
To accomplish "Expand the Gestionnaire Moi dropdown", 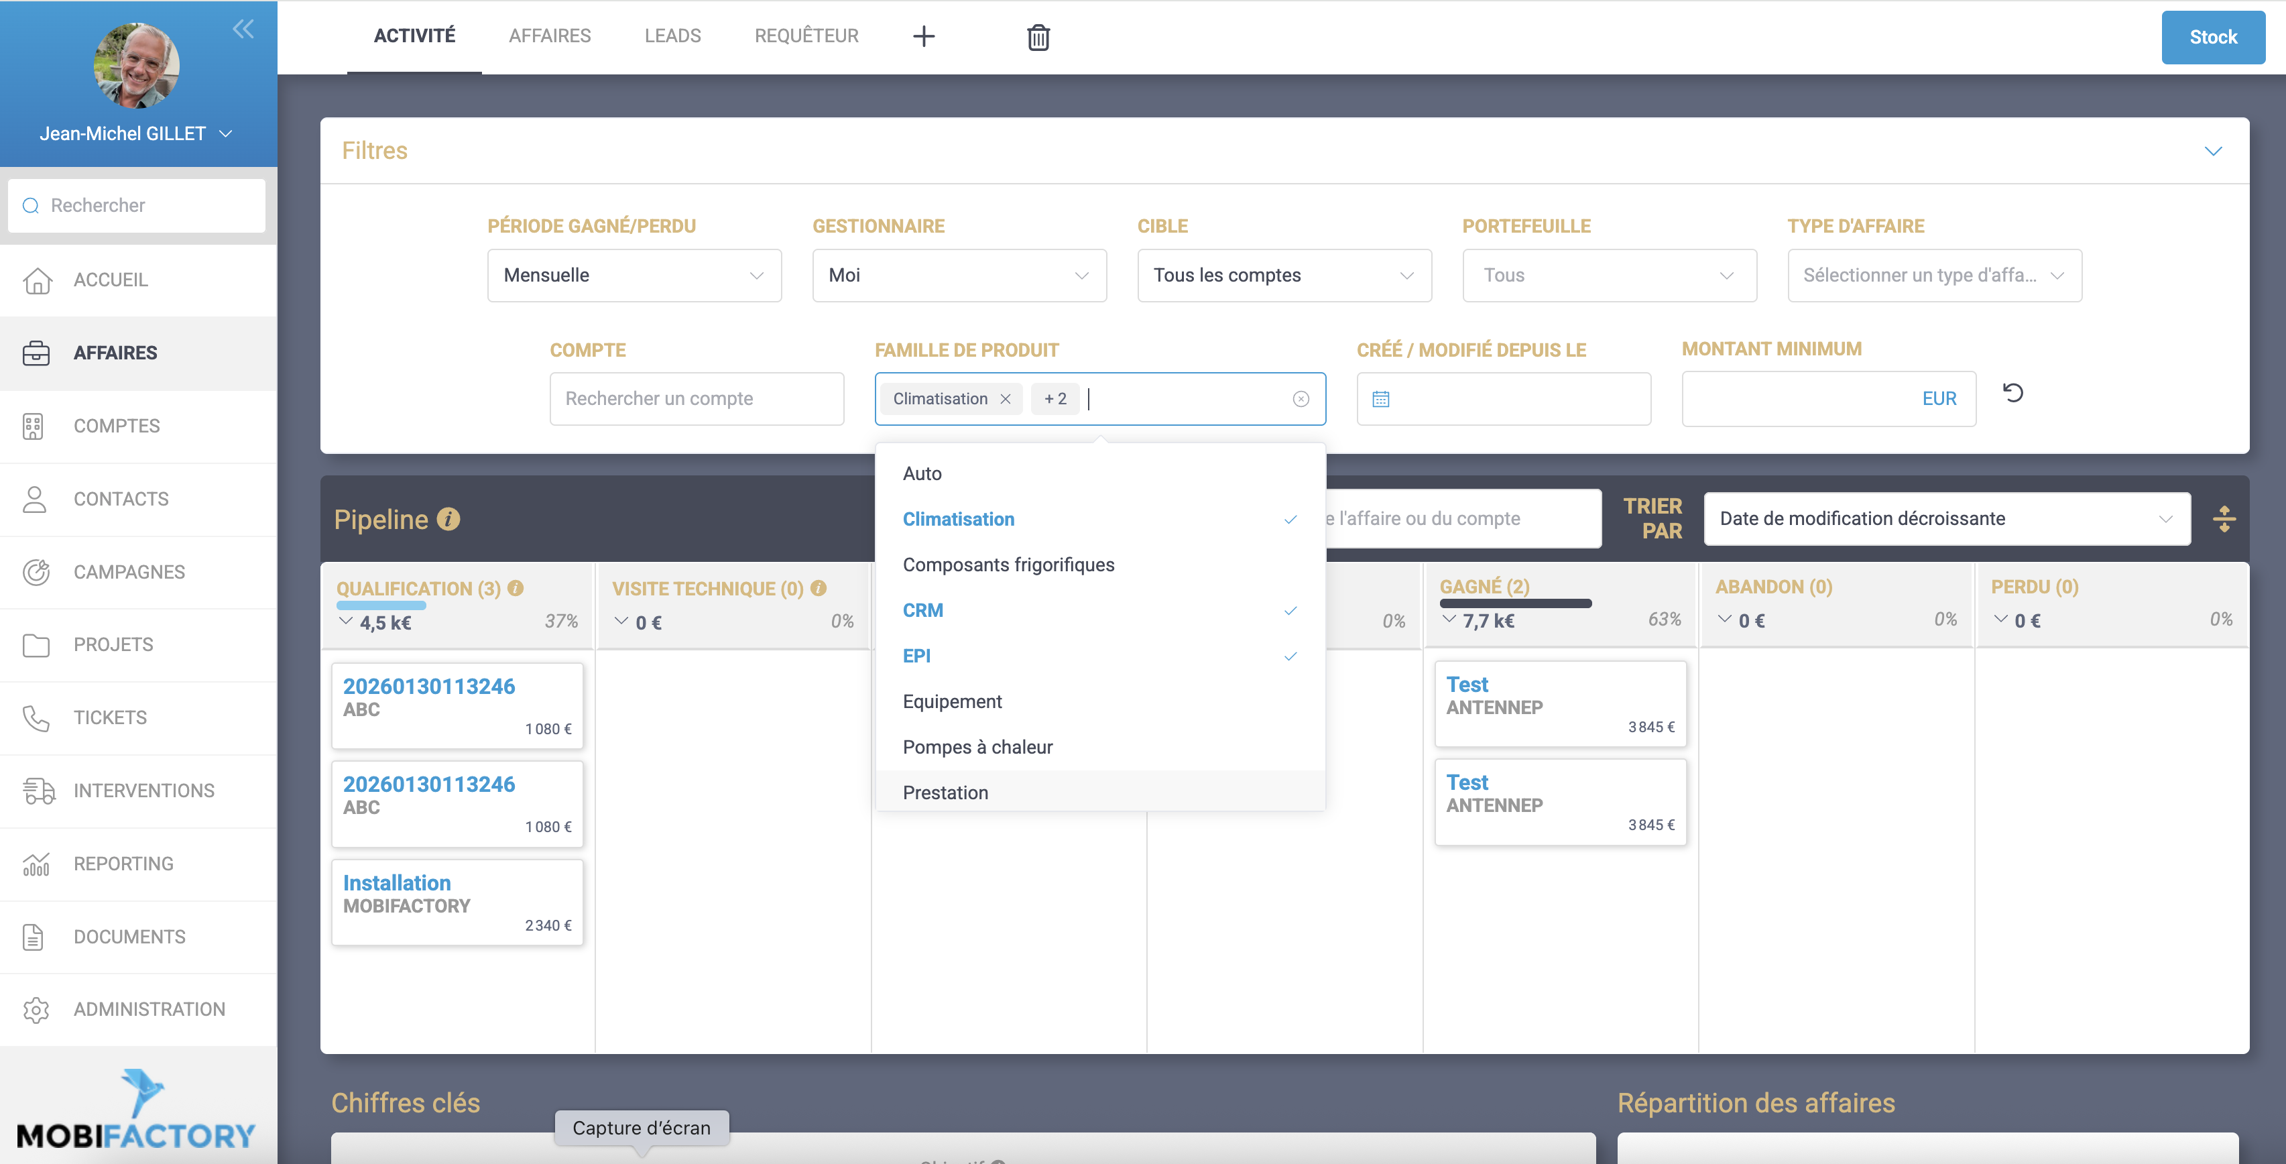I will click(x=959, y=275).
